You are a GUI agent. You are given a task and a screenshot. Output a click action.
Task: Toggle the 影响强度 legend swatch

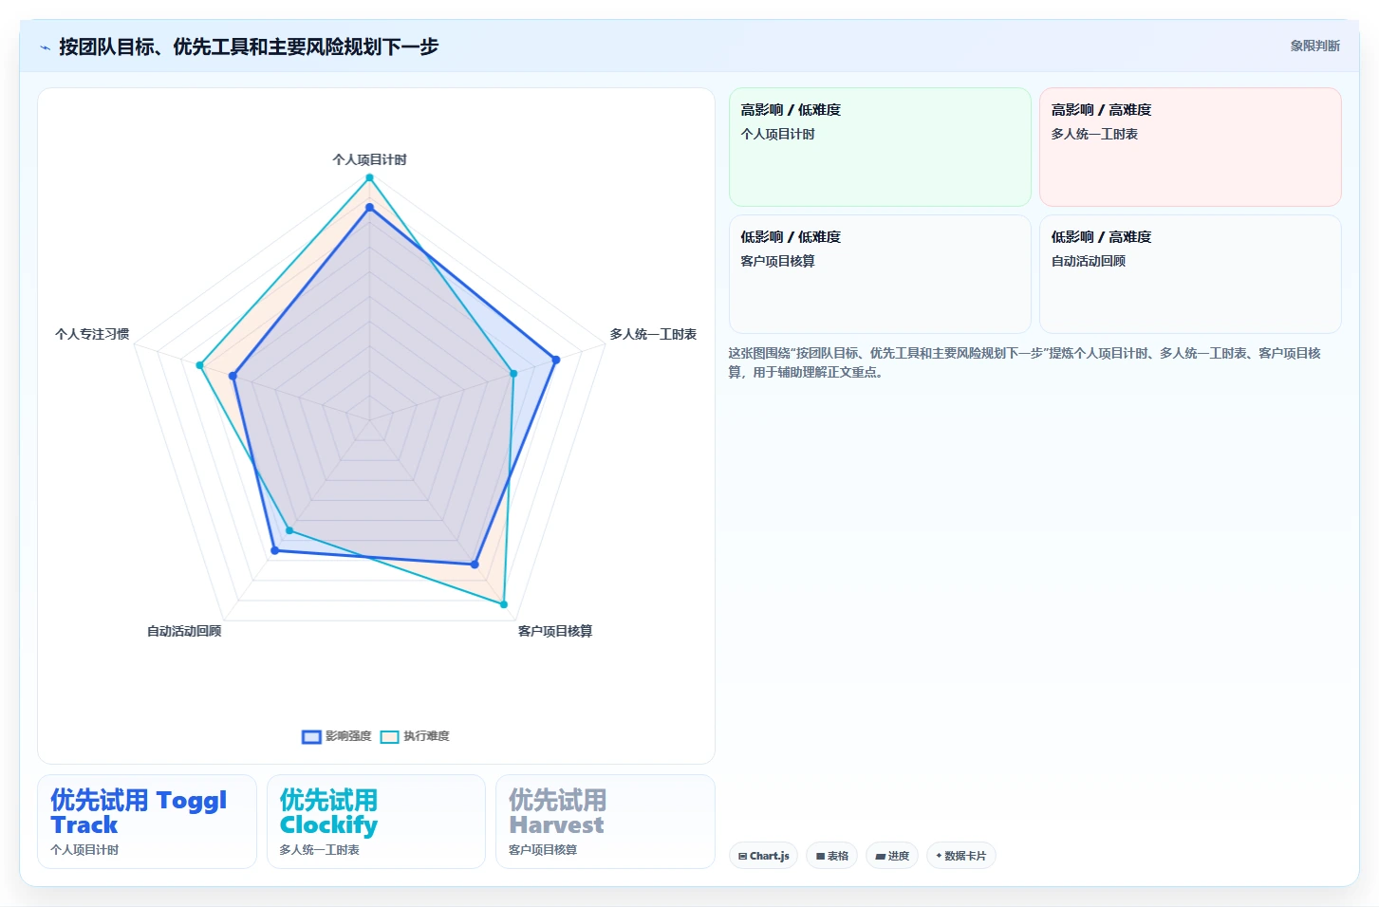coord(311,737)
